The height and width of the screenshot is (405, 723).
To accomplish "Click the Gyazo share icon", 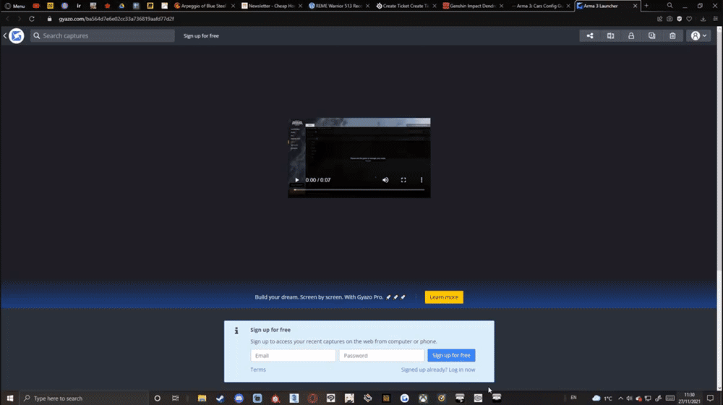I will pos(590,35).
